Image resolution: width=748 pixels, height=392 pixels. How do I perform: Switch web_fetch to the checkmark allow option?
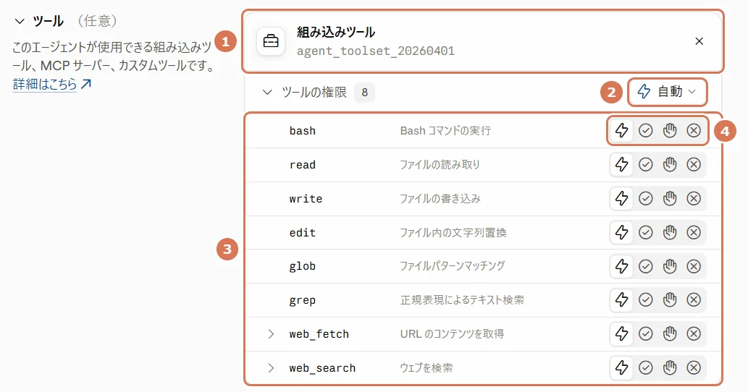click(645, 334)
